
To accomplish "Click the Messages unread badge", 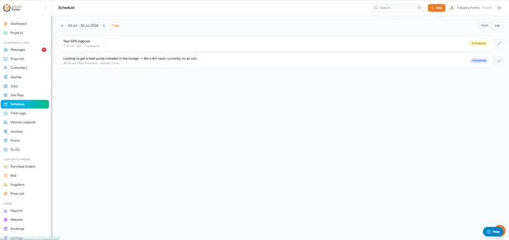I will click(44, 50).
